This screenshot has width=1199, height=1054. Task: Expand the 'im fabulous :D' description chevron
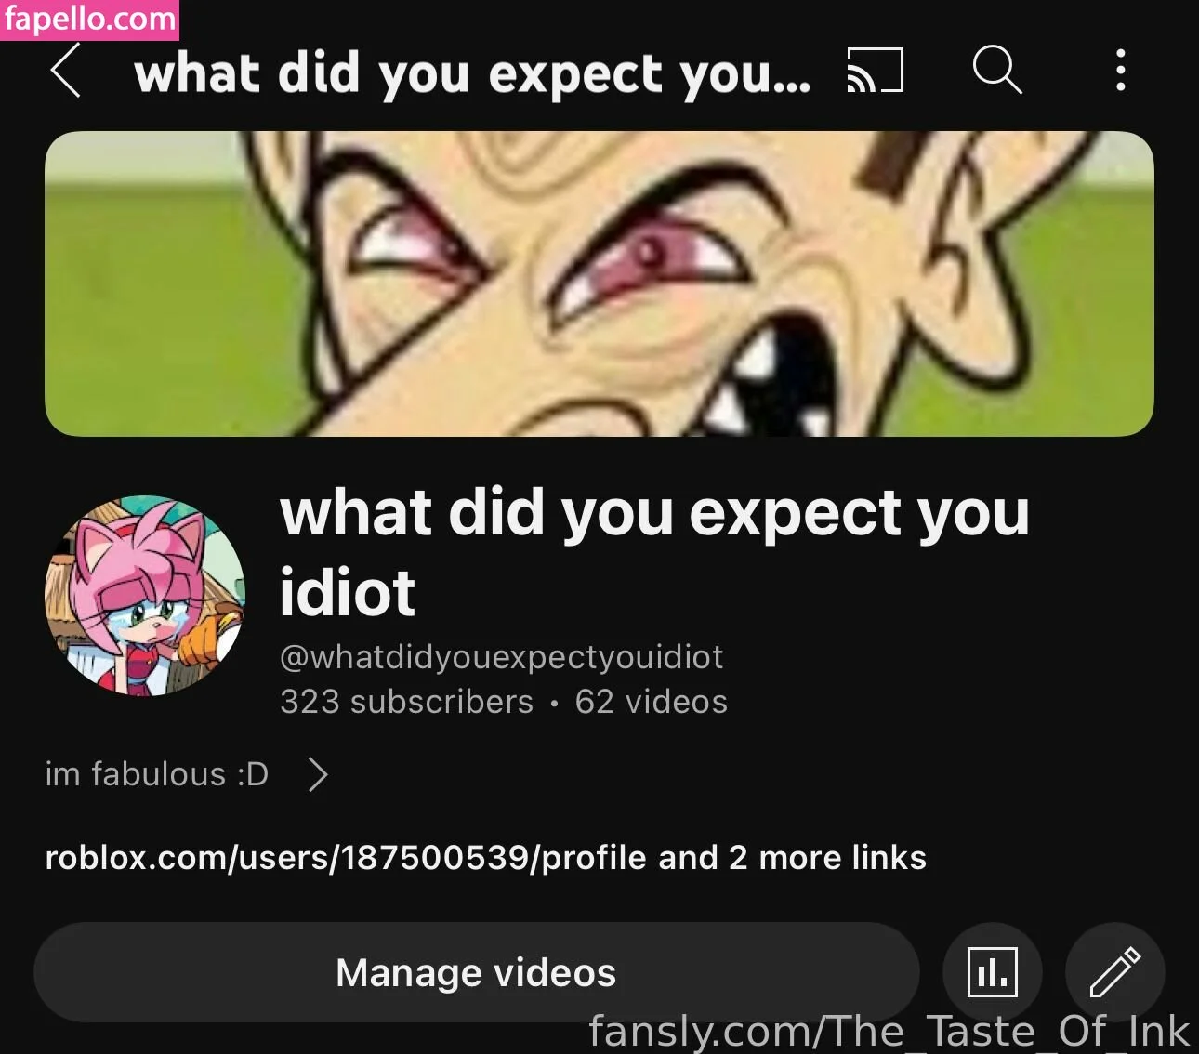[x=318, y=773]
